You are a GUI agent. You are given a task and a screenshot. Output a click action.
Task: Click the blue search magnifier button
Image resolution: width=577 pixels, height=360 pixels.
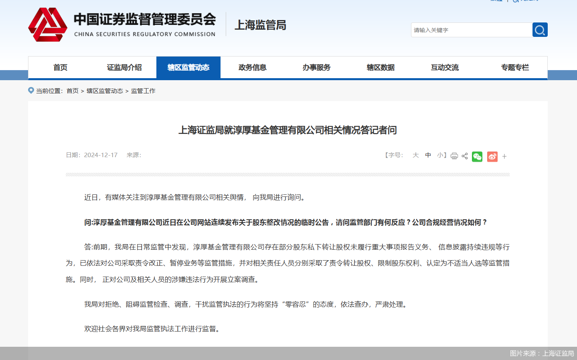point(540,30)
